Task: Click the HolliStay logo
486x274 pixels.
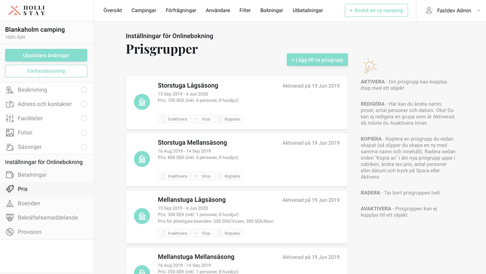Action: (27, 10)
